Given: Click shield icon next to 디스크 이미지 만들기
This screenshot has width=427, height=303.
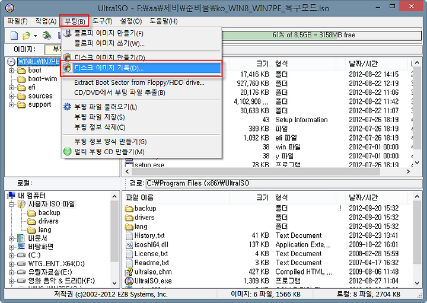Looking at the screenshot, I should coord(67,57).
